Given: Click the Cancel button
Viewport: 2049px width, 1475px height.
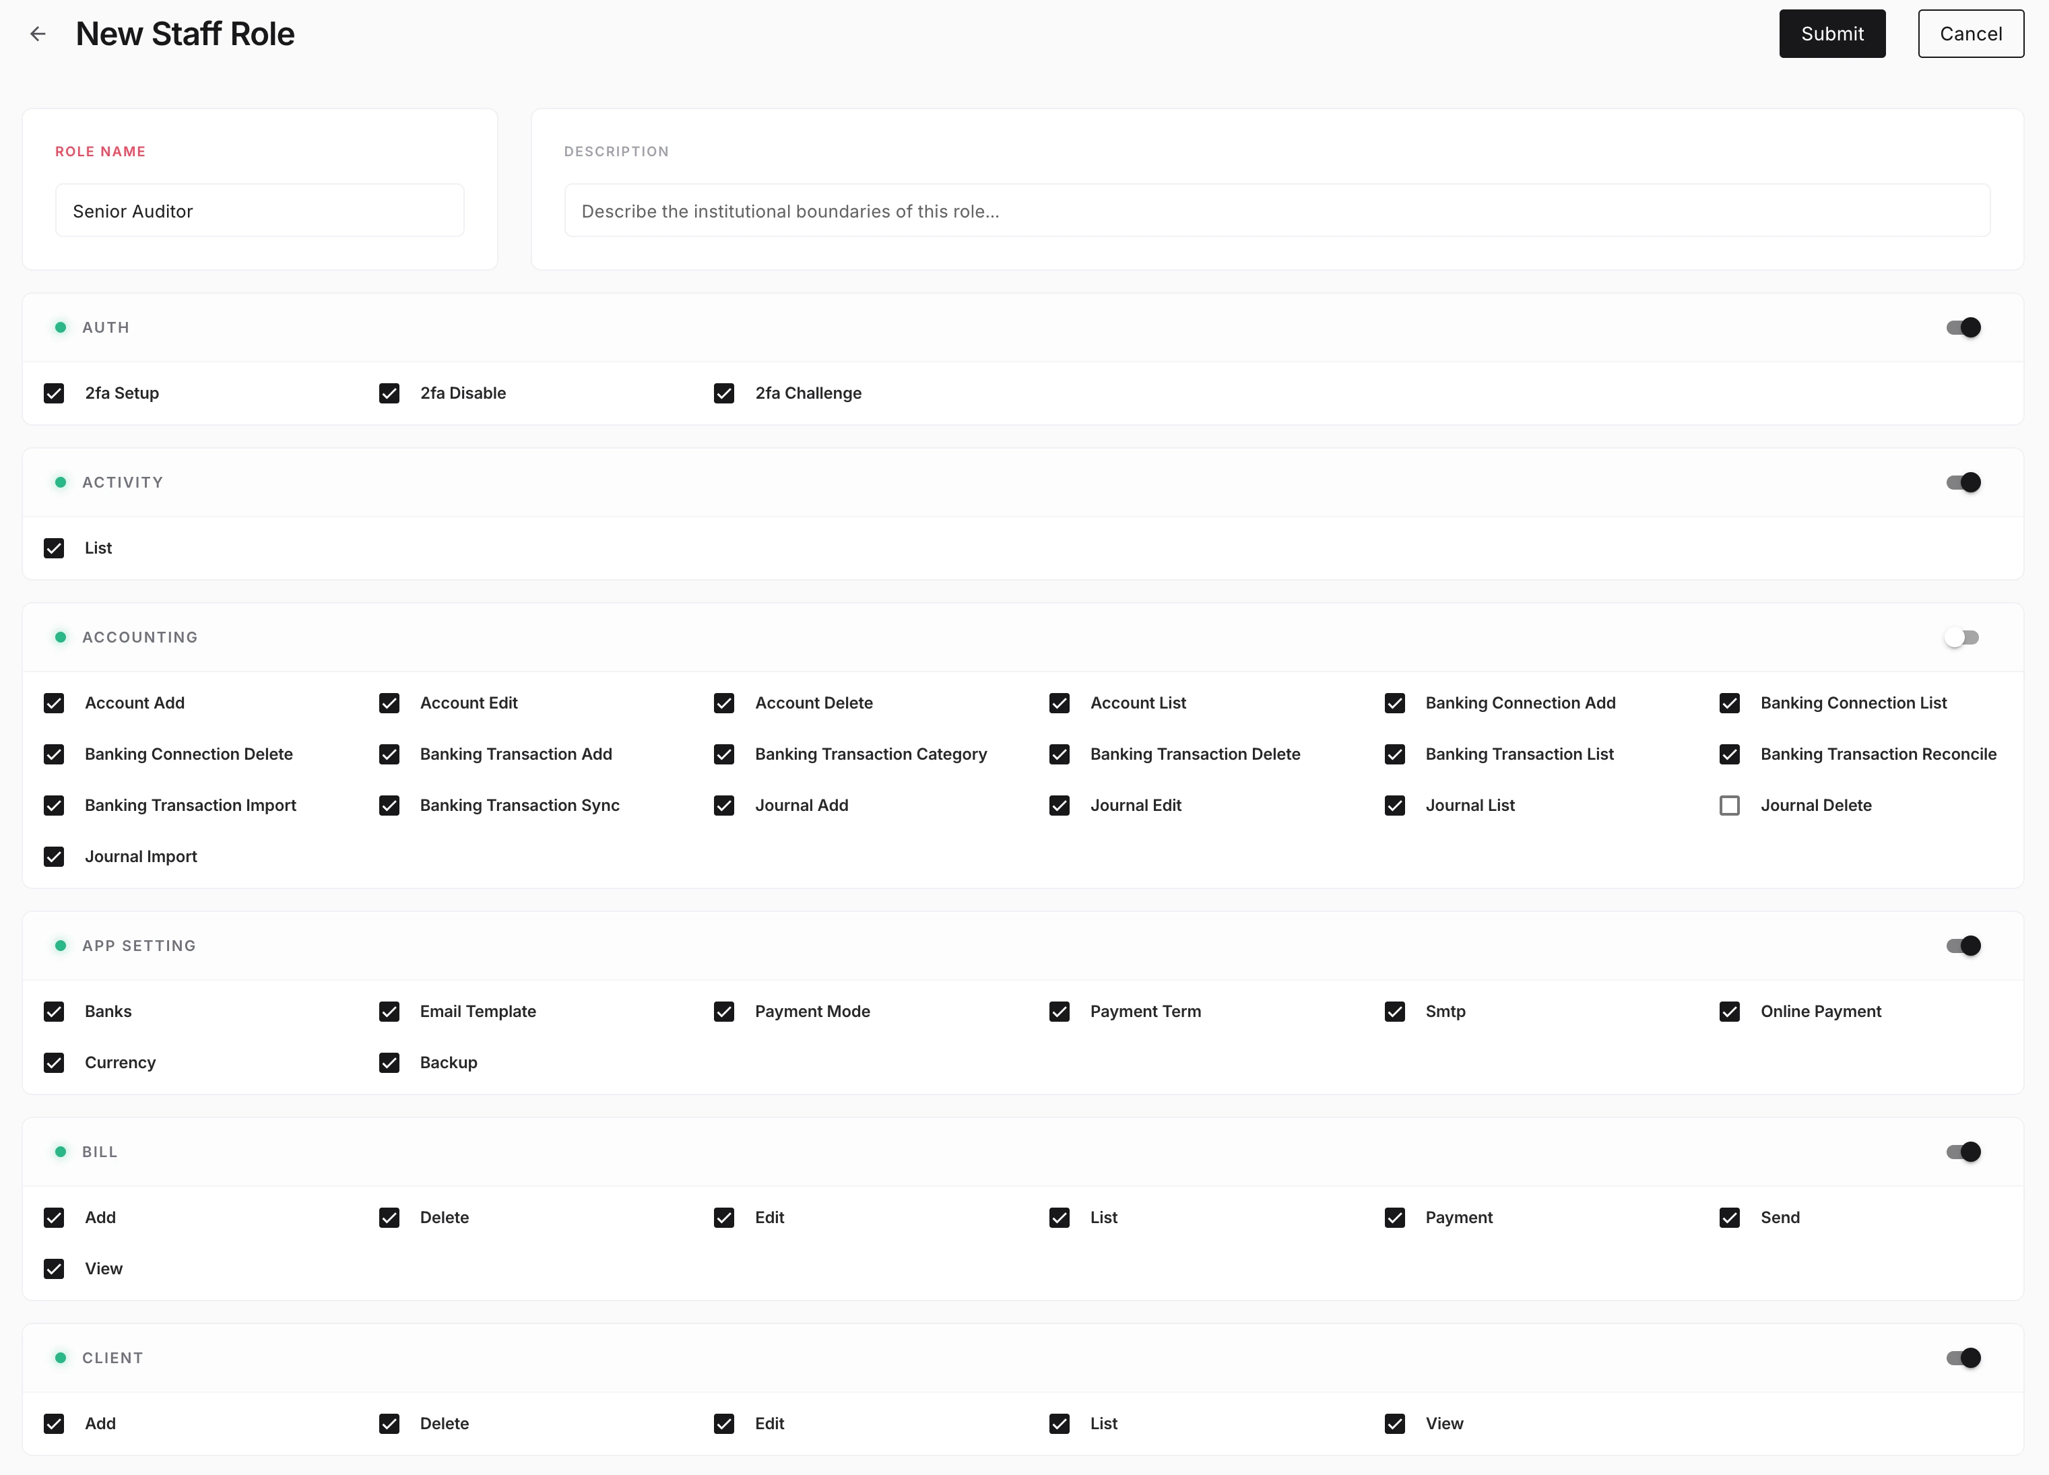Looking at the screenshot, I should pos(1970,34).
